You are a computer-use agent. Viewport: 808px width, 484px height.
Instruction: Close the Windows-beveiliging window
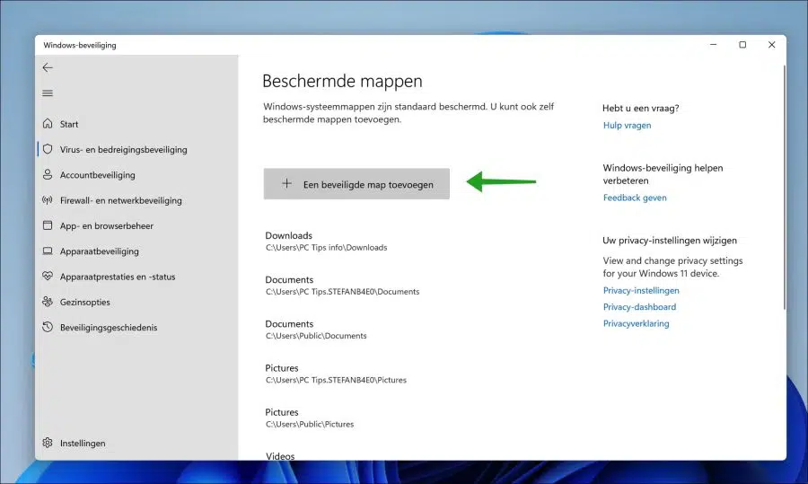771,45
